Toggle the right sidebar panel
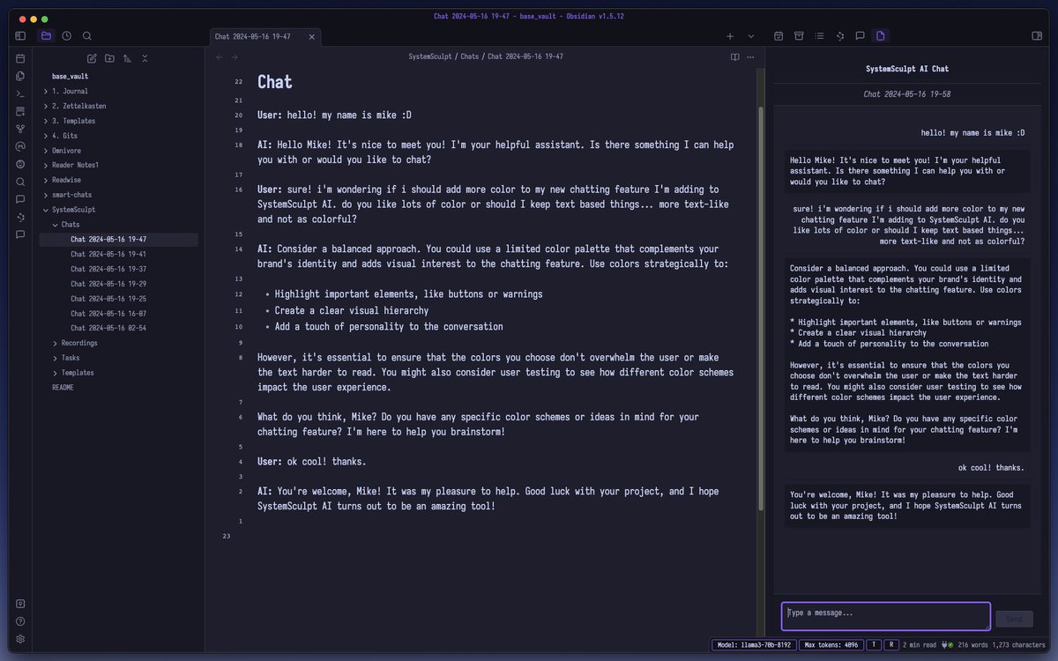Viewport: 1058px width, 661px height. [x=1037, y=36]
